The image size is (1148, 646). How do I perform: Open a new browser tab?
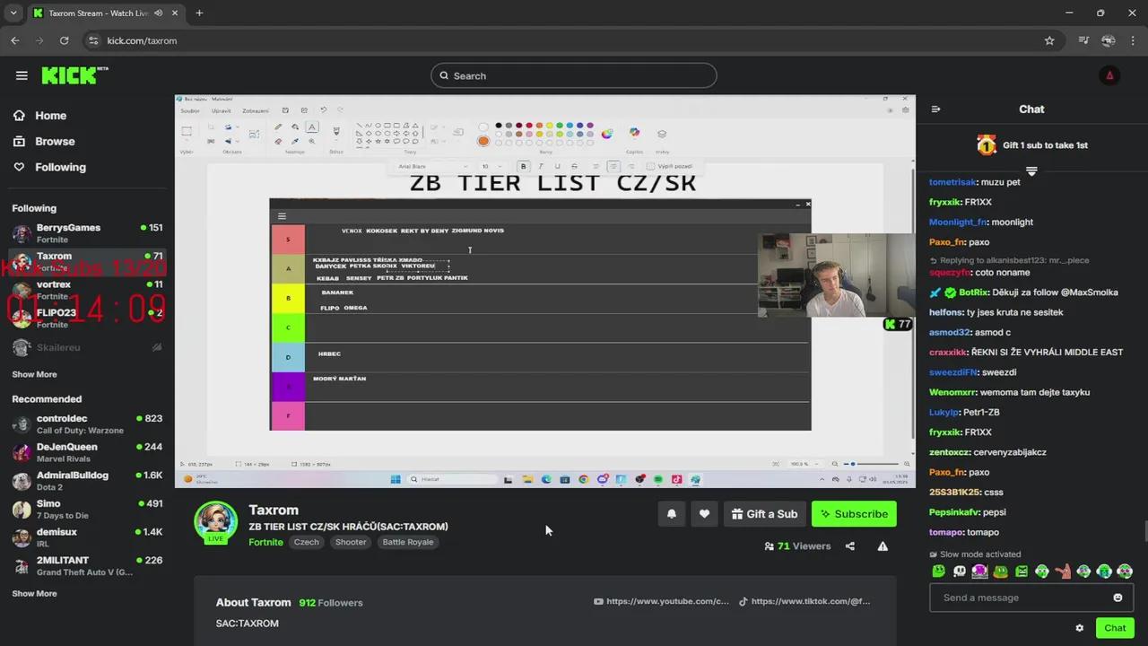click(x=199, y=13)
